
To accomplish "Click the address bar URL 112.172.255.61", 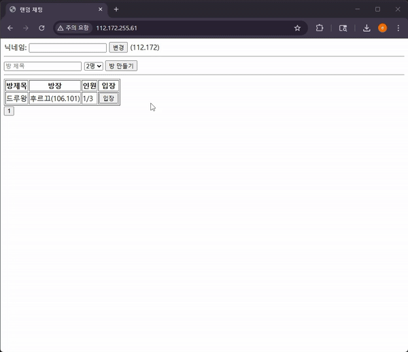I will (x=116, y=28).
